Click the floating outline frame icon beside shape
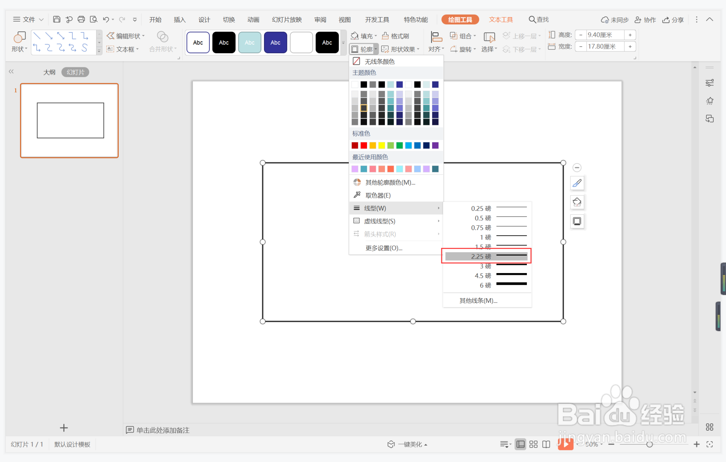 click(x=577, y=221)
